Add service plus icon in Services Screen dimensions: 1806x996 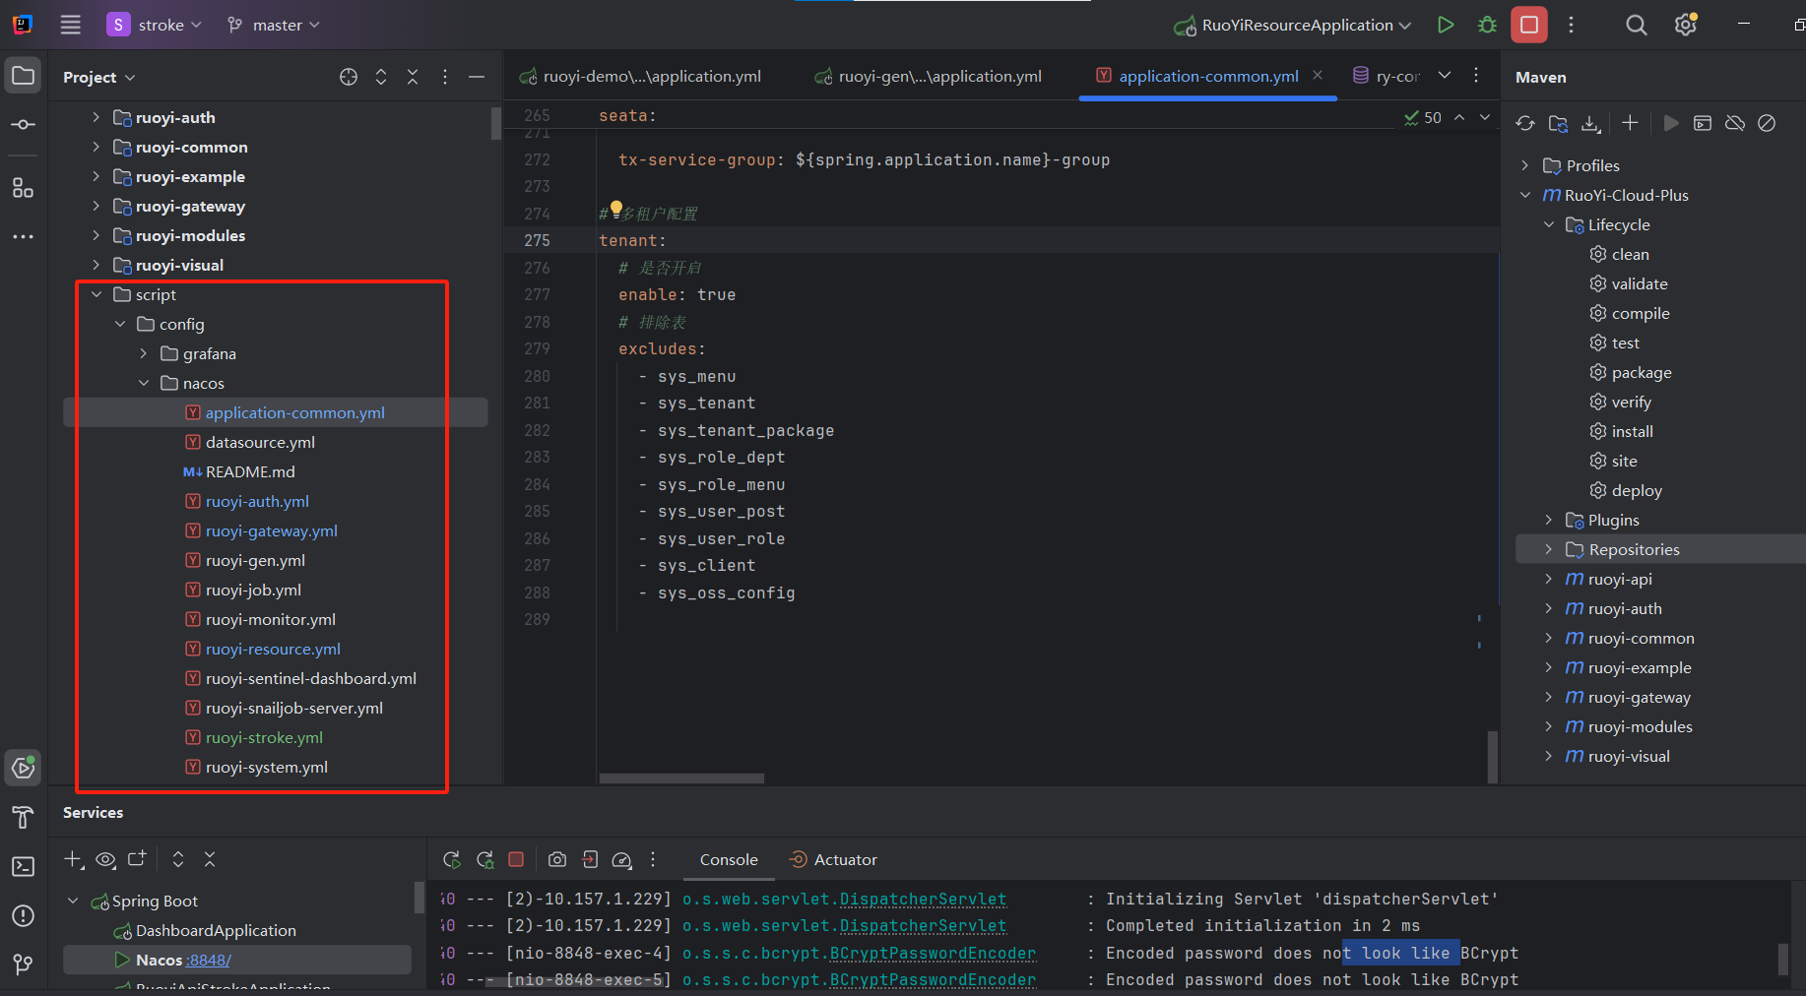(x=73, y=859)
